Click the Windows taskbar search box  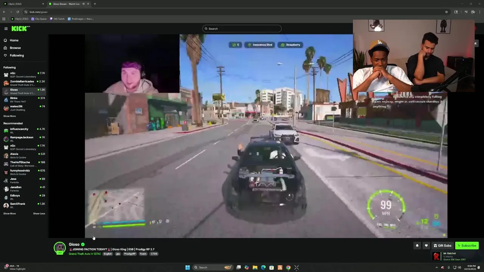214,267
